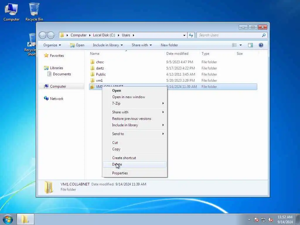Open the view options dropdown arrow

241,45
